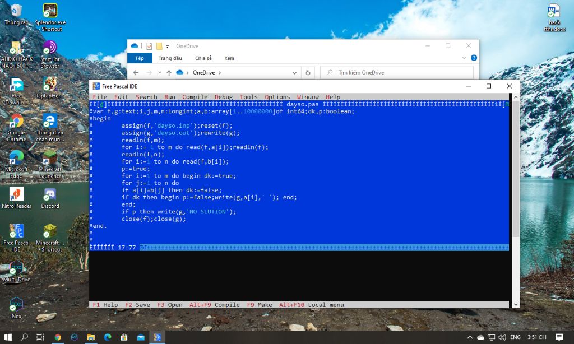Open the Debug menu in Free Pascal IDE
Screen dimensions: 574x344
tap(223, 97)
